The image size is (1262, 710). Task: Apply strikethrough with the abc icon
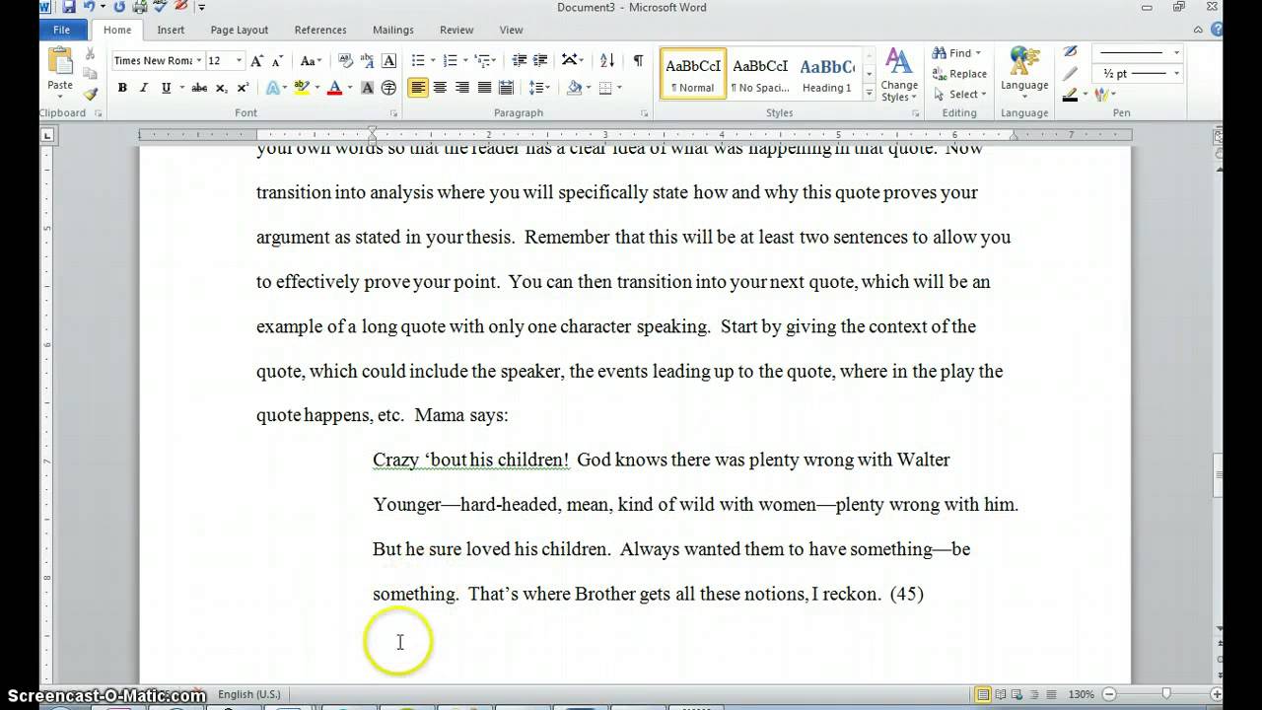point(199,88)
